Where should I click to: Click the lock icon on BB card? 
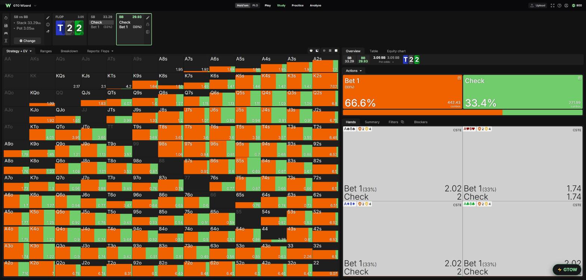148,25
